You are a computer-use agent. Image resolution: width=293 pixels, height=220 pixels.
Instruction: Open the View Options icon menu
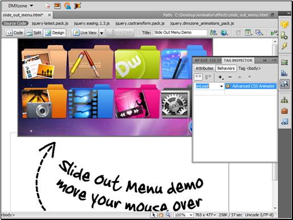[249, 33]
